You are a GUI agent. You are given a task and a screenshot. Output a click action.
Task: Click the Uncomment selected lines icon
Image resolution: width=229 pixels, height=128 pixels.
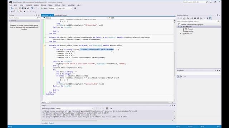tap(21, 11)
